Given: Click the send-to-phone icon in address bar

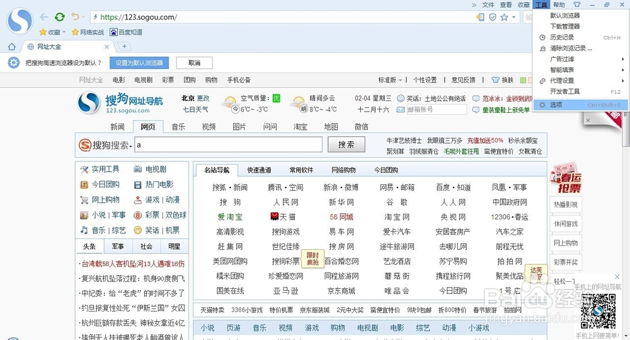Looking at the screenshot, I should [480, 17].
